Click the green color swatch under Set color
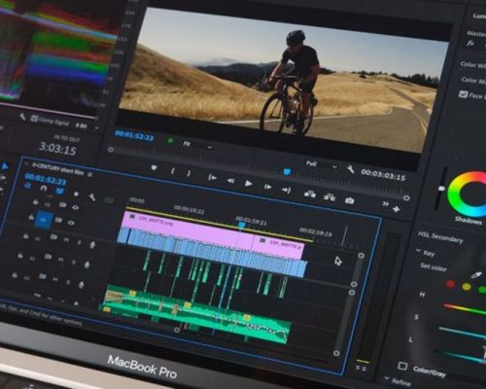This screenshot has height=389, width=486. tap(481, 289)
